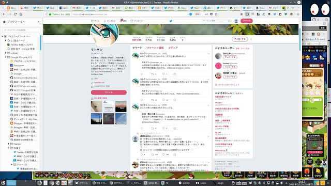Show the list of all tabs
This screenshot has width=331, height=186.
click(298, 8)
